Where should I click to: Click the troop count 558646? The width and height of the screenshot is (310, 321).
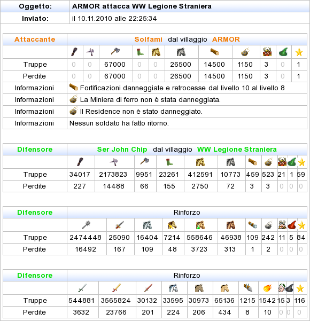[199, 238]
